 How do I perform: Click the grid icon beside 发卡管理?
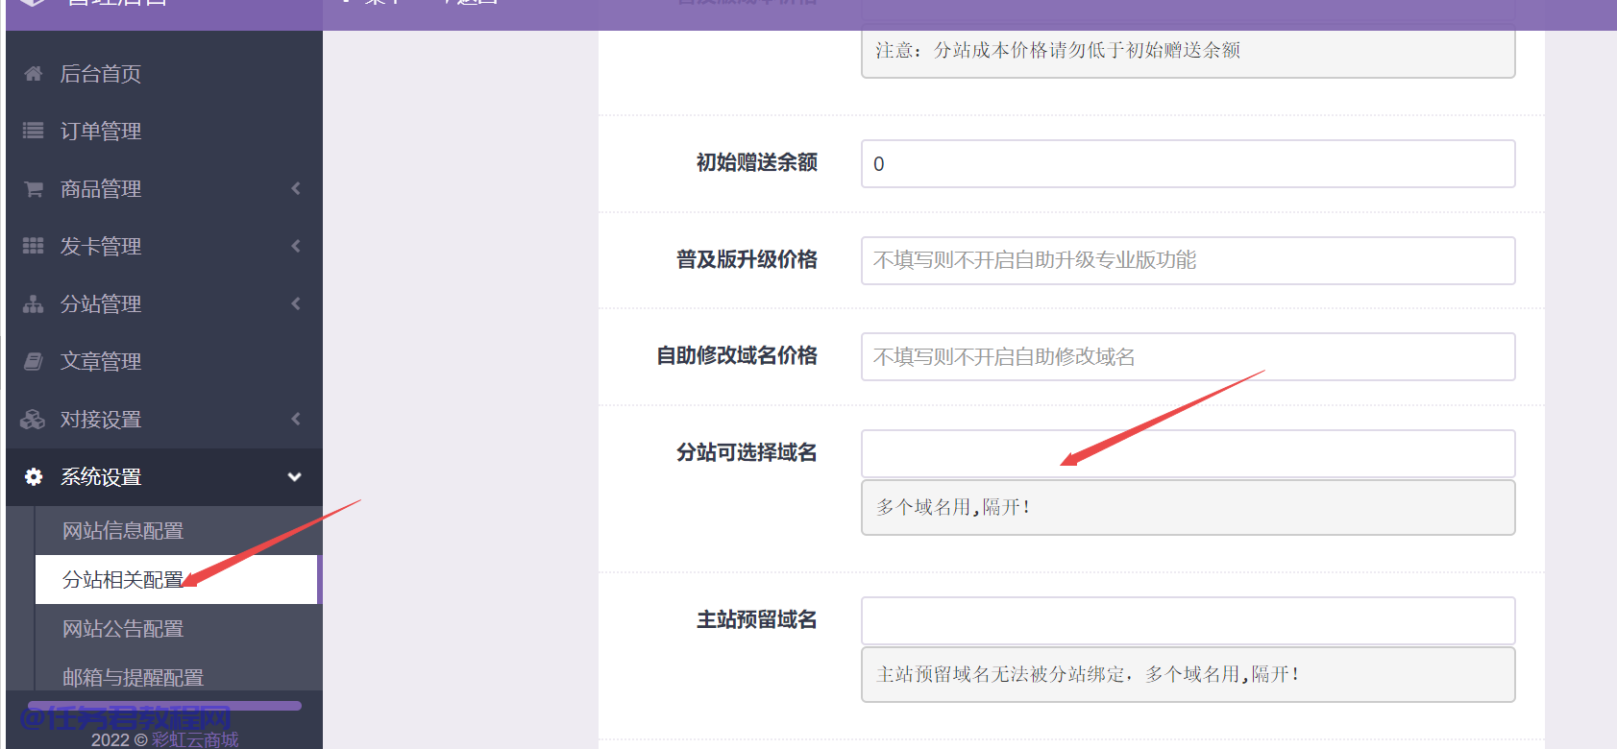[x=33, y=246]
